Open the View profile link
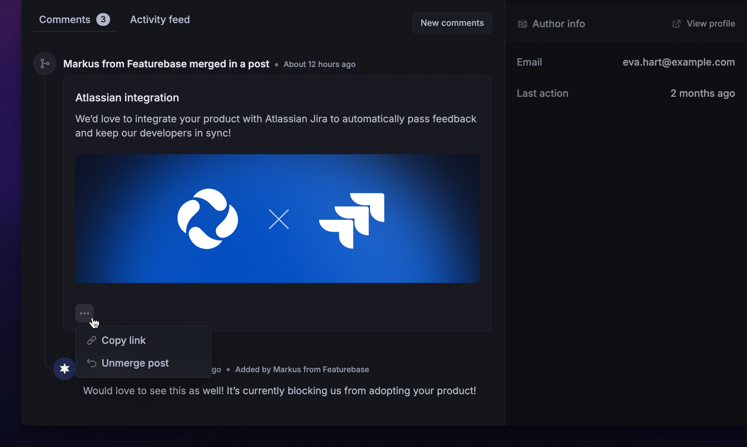 704,24
